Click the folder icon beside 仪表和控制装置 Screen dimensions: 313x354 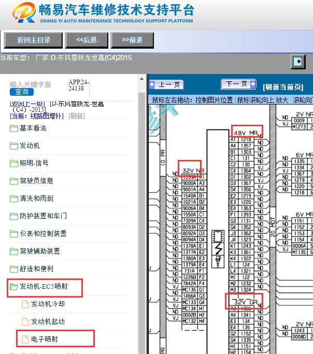click(14, 234)
